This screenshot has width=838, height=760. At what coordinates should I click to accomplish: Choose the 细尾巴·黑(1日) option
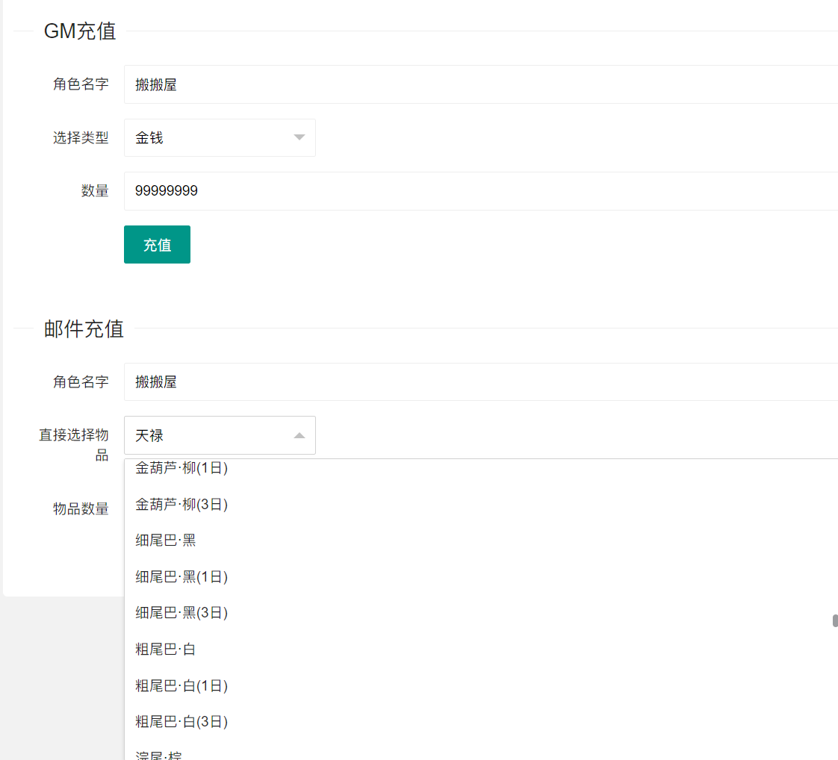click(181, 576)
